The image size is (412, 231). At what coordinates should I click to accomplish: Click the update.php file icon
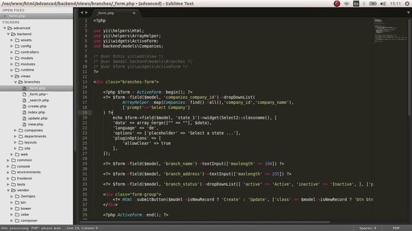click(24, 118)
